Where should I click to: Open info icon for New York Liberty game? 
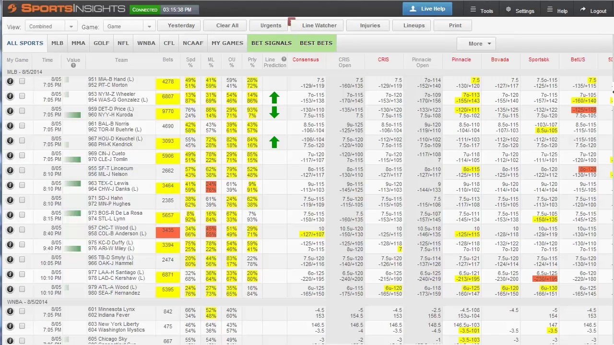click(10, 326)
